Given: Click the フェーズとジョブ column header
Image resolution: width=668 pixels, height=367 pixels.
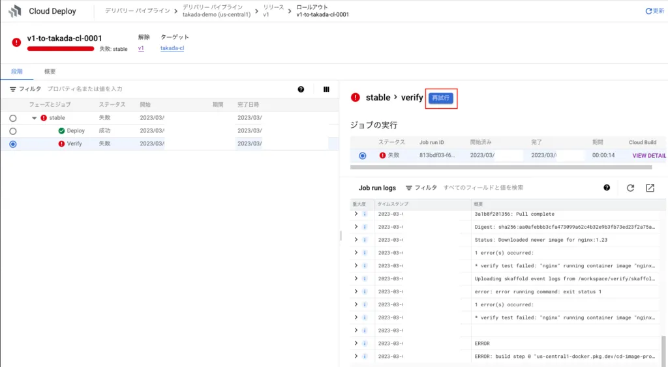Looking at the screenshot, I should click(50, 105).
